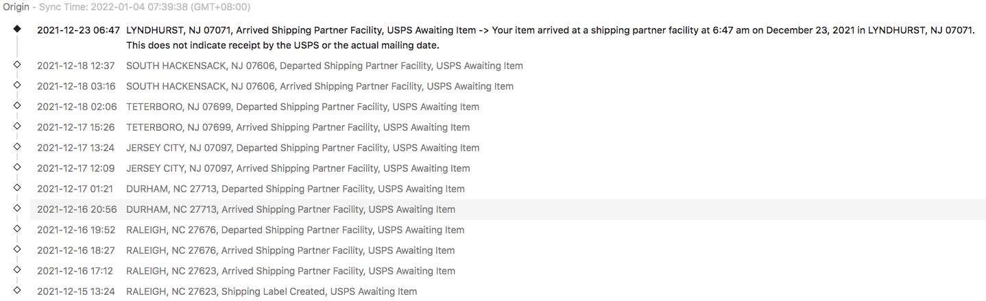Select the diamond icon beside 2021-12-16 18:27

(17, 249)
